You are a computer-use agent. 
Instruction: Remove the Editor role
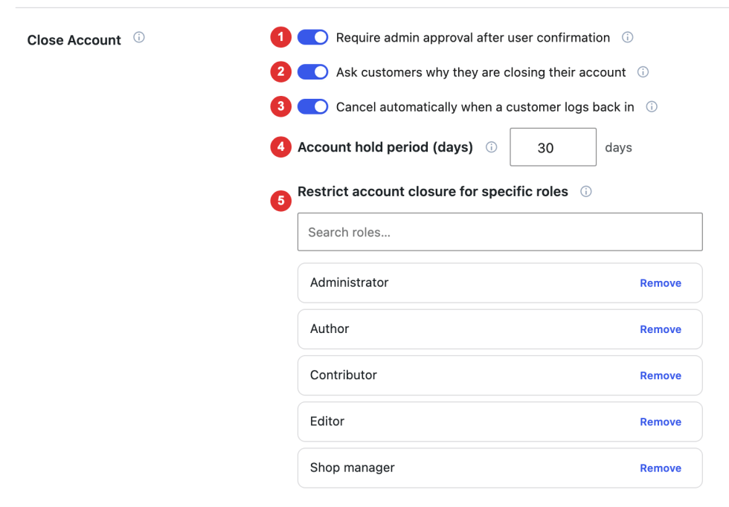(661, 422)
